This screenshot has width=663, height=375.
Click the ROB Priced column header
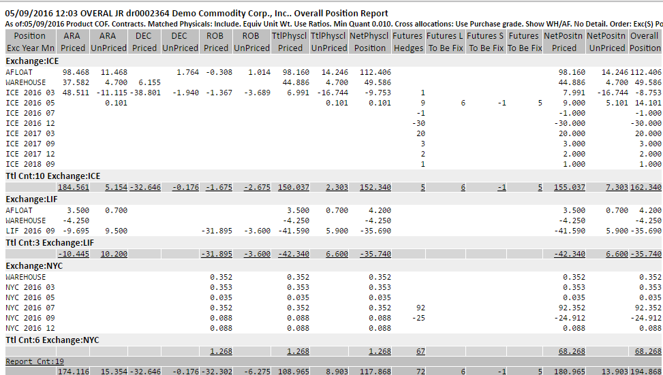[215, 42]
